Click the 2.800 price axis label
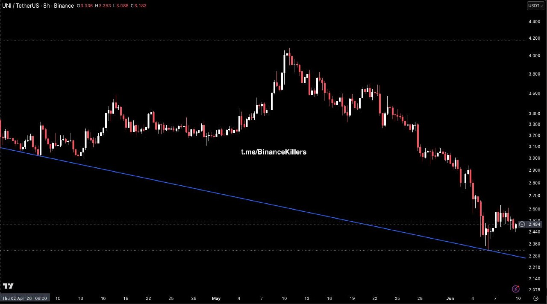Viewport: 547px width, 304px height. 534,183
